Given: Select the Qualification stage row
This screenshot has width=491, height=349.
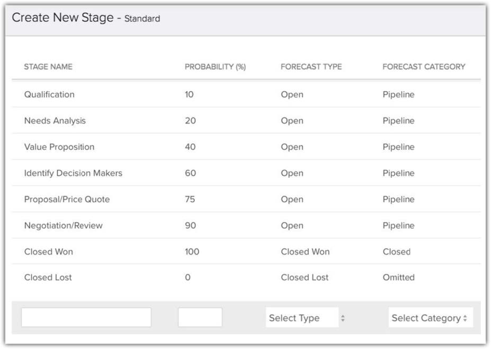Looking at the screenshot, I should click(x=49, y=94).
